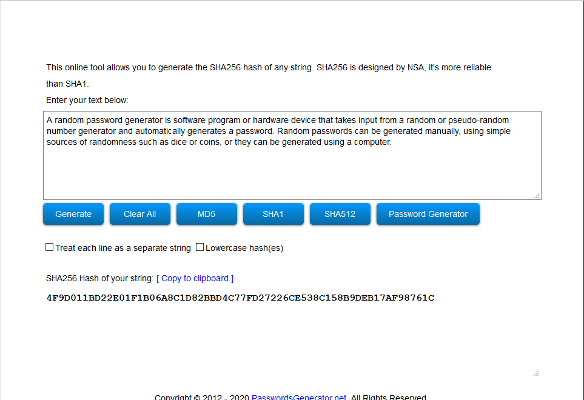This screenshot has width=584, height=400.
Task: Grab the textarea resize handle
Action: [x=537, y=196]
